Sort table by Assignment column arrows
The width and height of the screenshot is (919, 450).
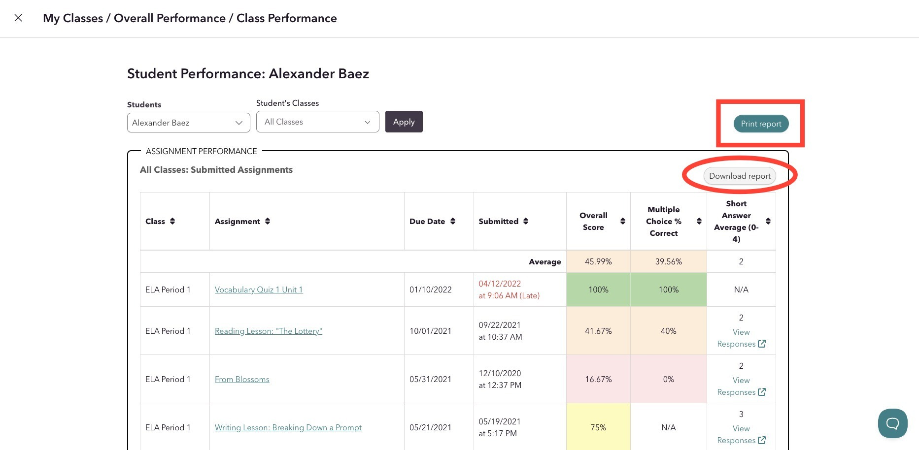268,222
